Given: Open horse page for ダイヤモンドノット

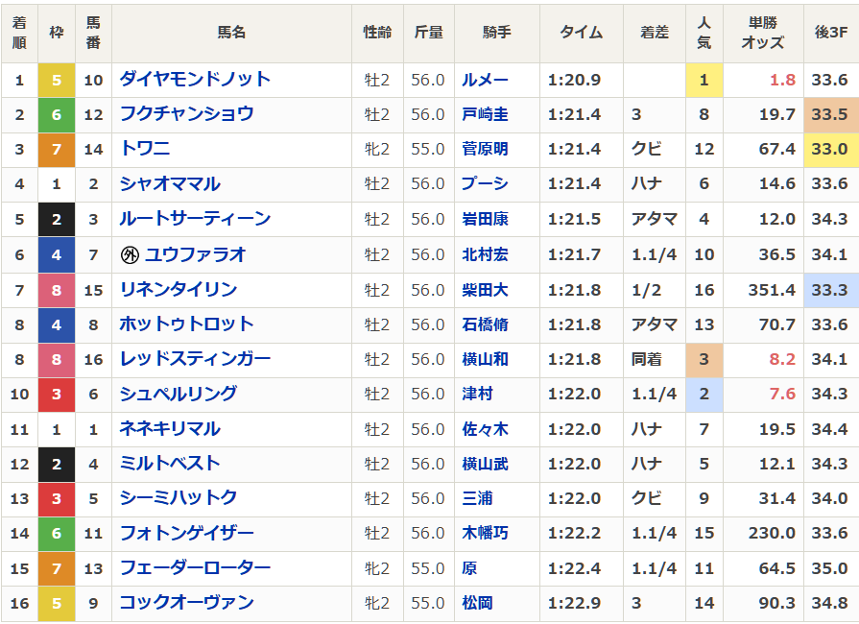Looking at the screenshot, I should coord(195,80).
